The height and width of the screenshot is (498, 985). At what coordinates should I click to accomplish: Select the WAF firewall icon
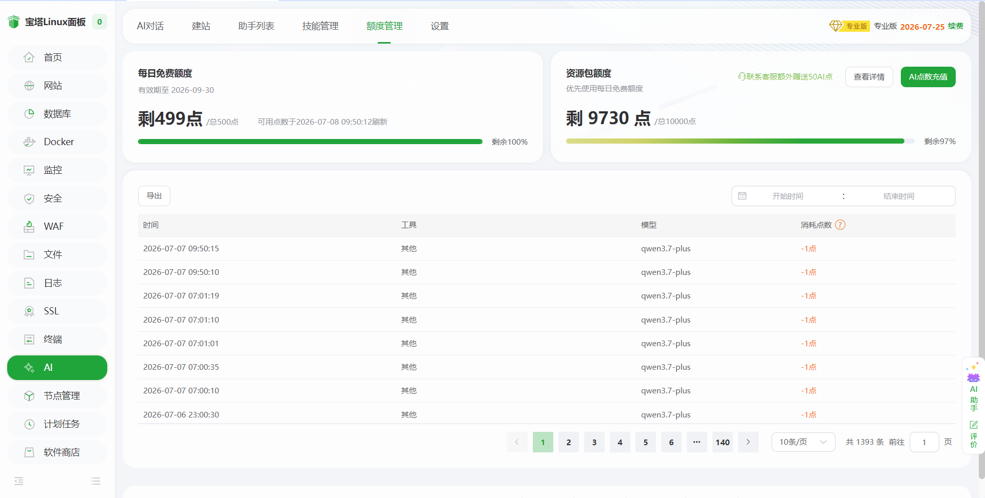(29, 227)
